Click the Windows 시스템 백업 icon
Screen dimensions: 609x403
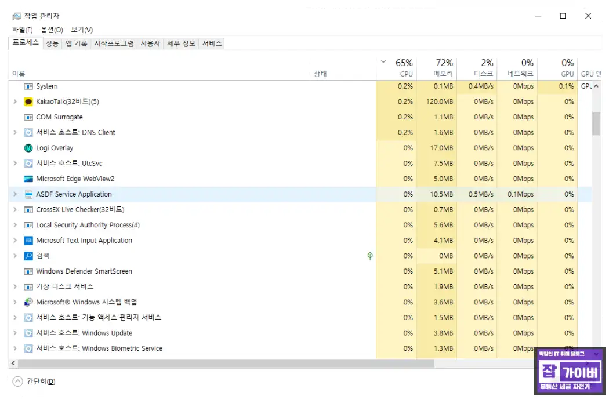point(28,302)
